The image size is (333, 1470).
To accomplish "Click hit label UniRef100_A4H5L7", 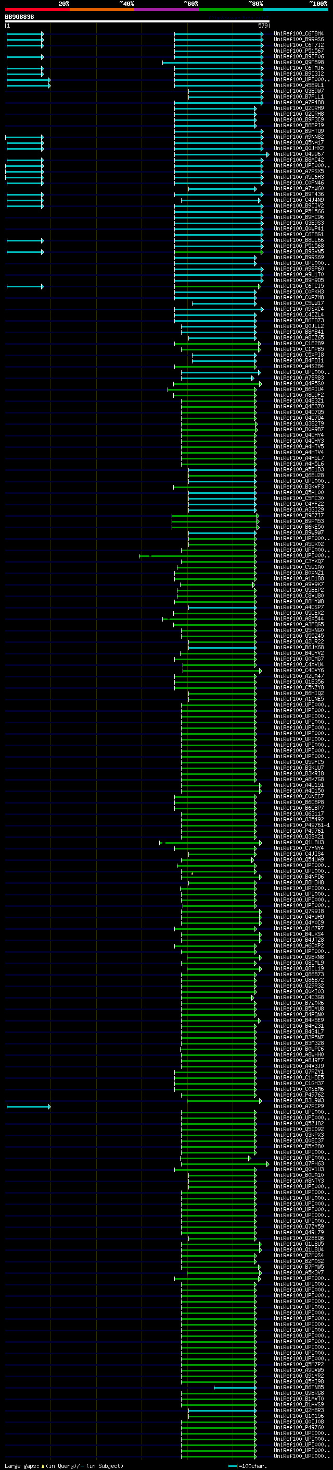I will pos(299,458).
